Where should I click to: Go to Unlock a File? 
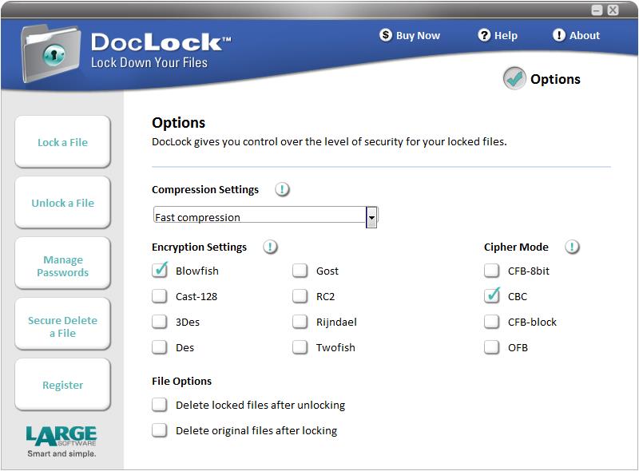(x=63, y=203)
